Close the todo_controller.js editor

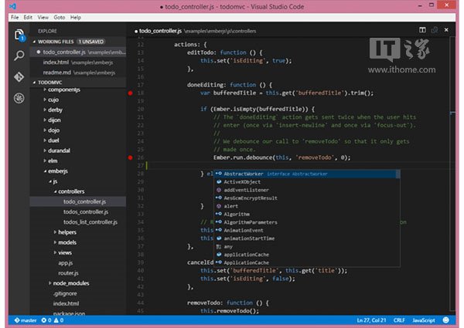coord(446,30)
